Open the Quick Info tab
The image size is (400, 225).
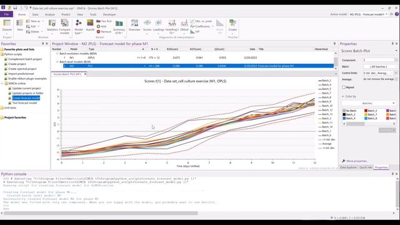366,167
